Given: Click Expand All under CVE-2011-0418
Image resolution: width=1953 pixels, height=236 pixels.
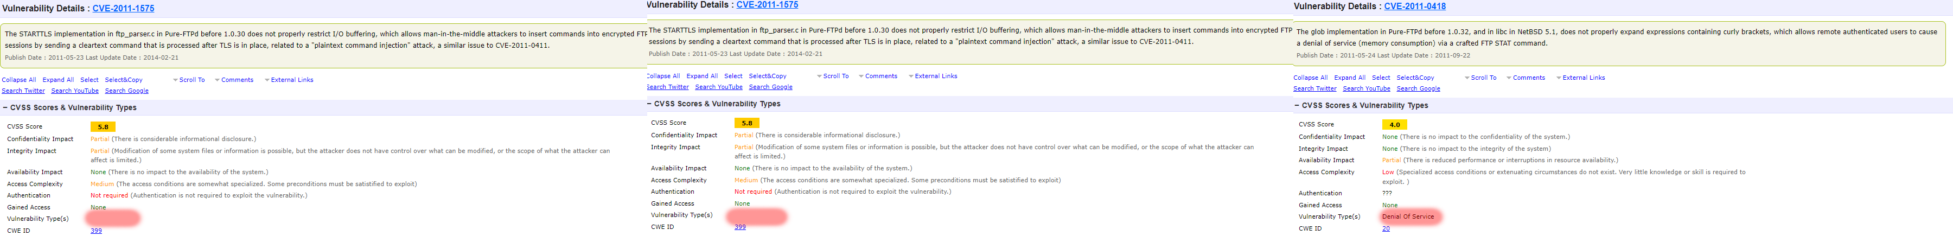Looking at the screenshot, I should tap(1350, 78).
